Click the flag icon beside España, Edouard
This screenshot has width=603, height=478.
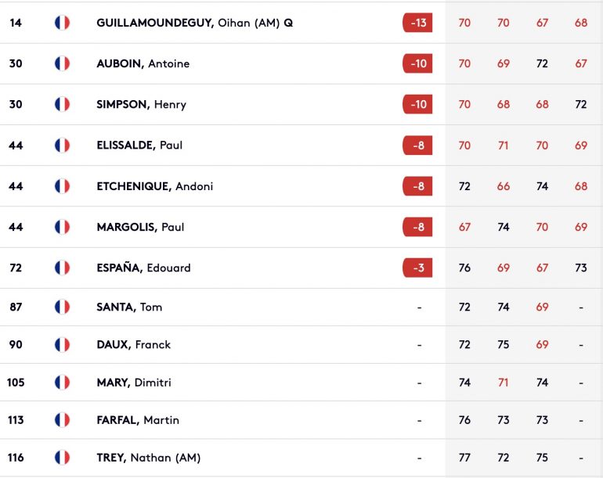[x=63, y=268]
